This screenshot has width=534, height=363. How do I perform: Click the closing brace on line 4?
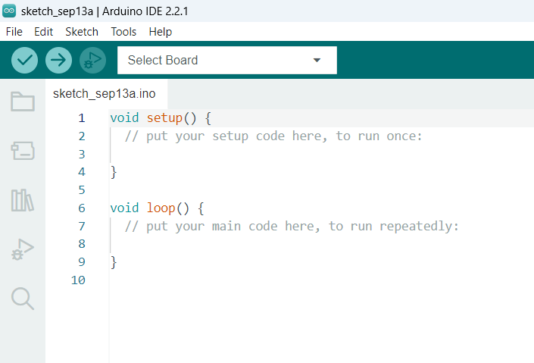(114, 172)
